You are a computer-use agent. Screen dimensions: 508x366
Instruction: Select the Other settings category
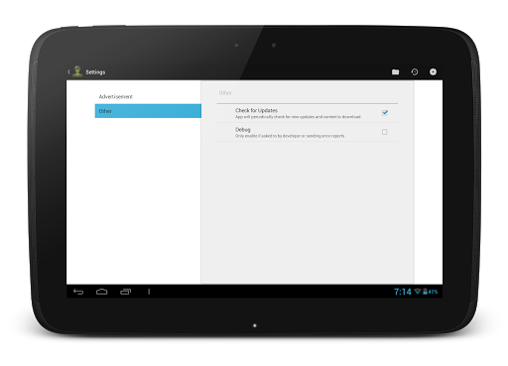[148, 111]
